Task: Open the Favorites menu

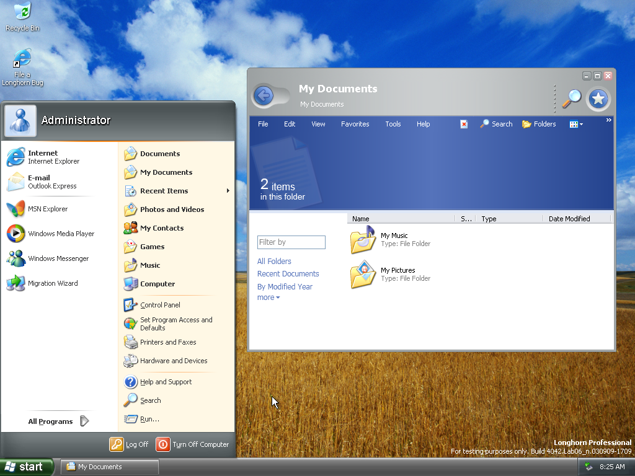Action: point(355,124)
